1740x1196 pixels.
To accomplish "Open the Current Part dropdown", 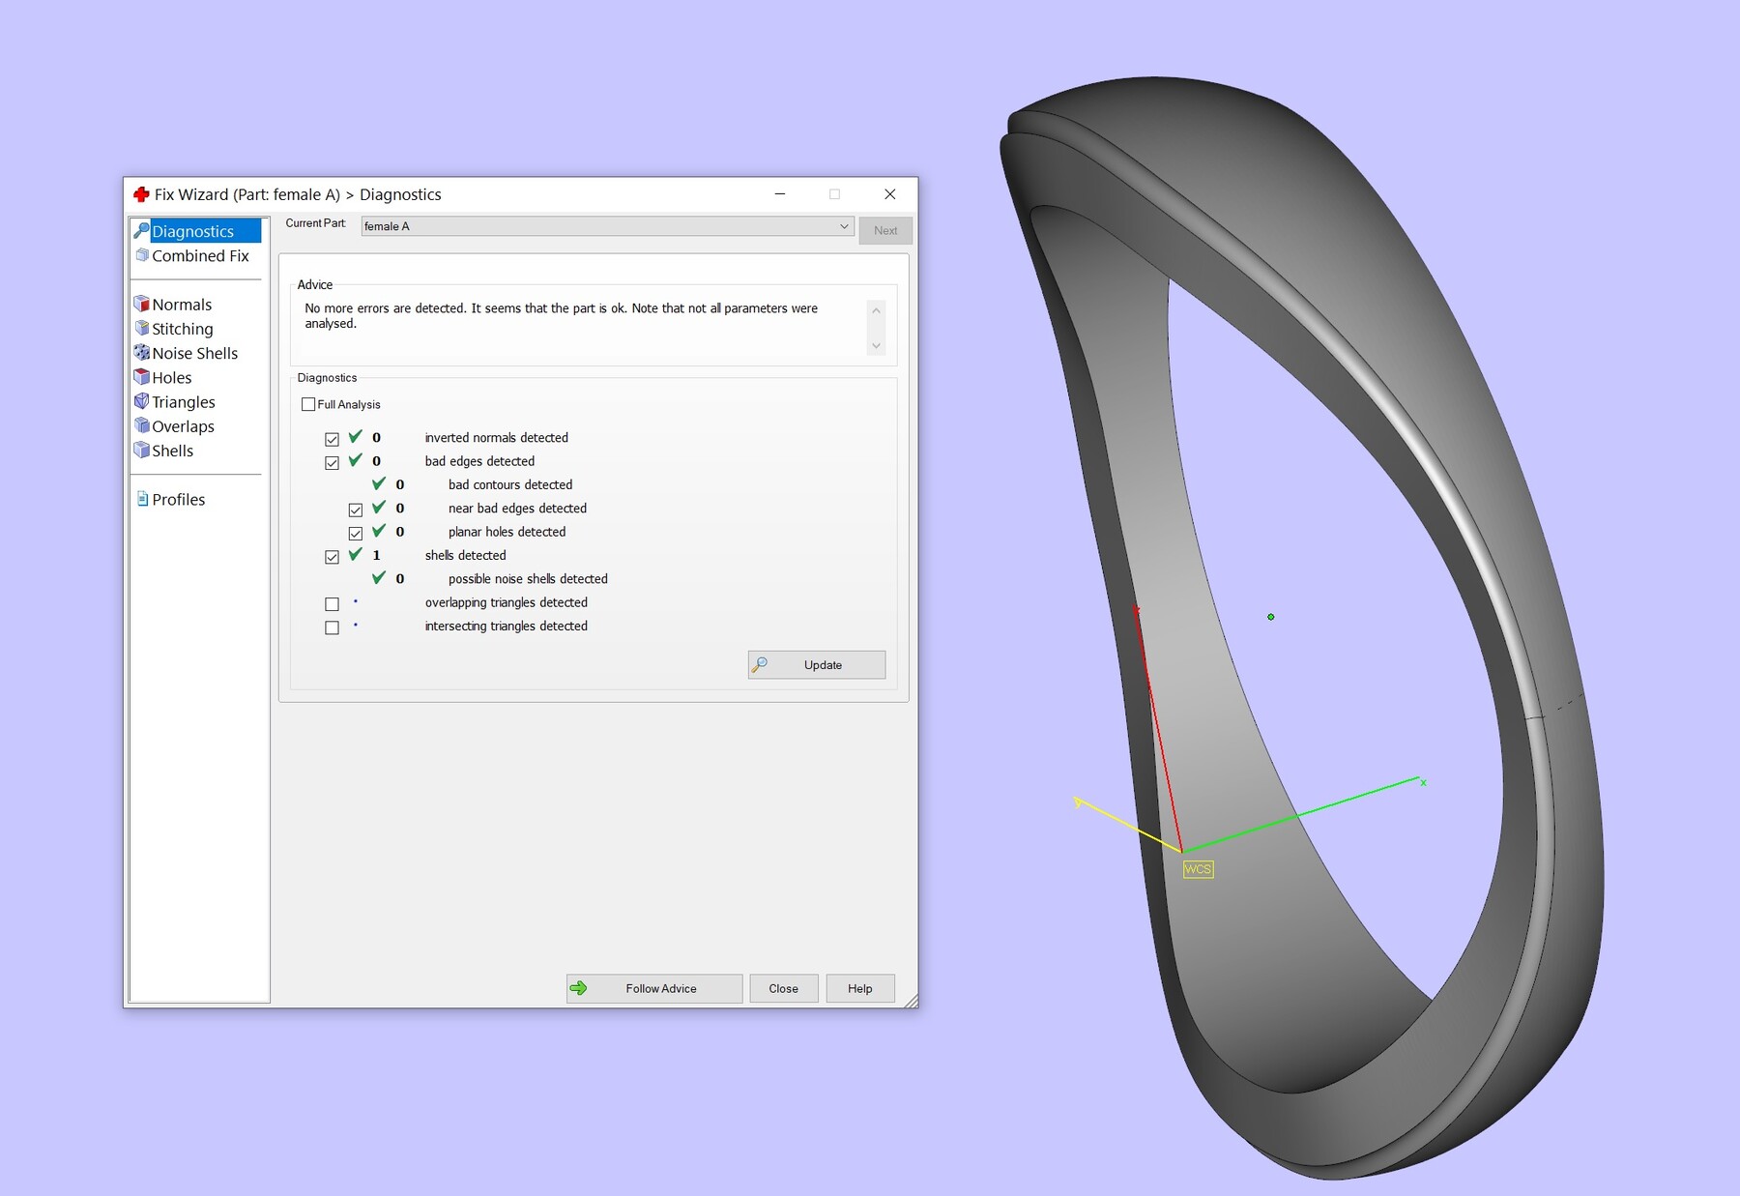I will (607, 226).
